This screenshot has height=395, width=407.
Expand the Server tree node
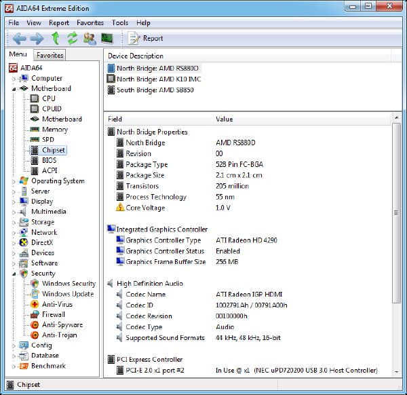14,191
